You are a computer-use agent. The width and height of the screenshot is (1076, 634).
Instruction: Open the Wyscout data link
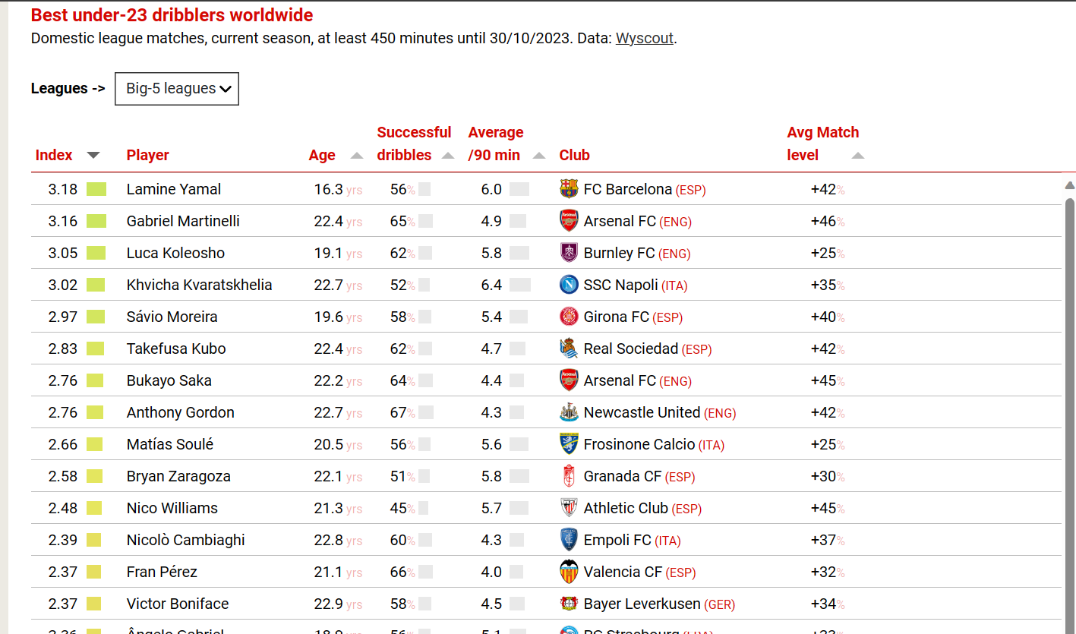pos(644,38)
